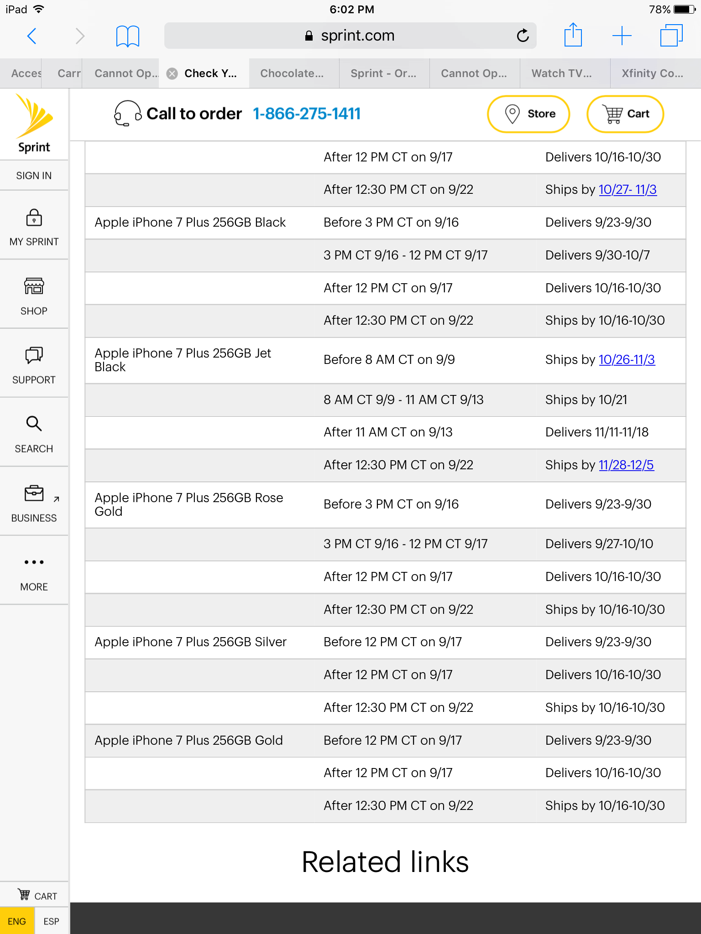Tap the Safari forward arrow
Screen dimensions: 701x934
tap(80, 36)
